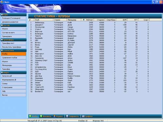Click the sort arrow icon beside Рейтинг
The image size is (163, 122).
click(x=83, y=20)
